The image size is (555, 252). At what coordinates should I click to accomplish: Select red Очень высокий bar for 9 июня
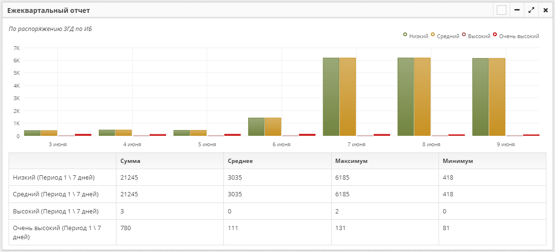pos(531,135)
